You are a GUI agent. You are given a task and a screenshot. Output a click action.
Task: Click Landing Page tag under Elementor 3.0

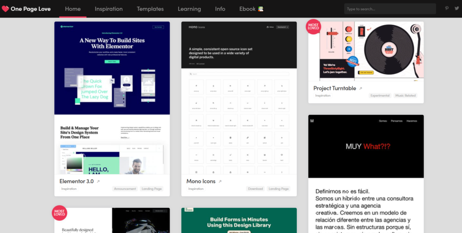pyautogui.click(x=152, y=189)
